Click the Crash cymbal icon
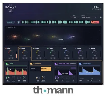 [76, 49]
